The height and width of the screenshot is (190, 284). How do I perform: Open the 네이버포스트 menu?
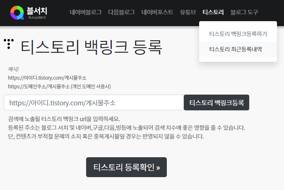coord(157,12)
